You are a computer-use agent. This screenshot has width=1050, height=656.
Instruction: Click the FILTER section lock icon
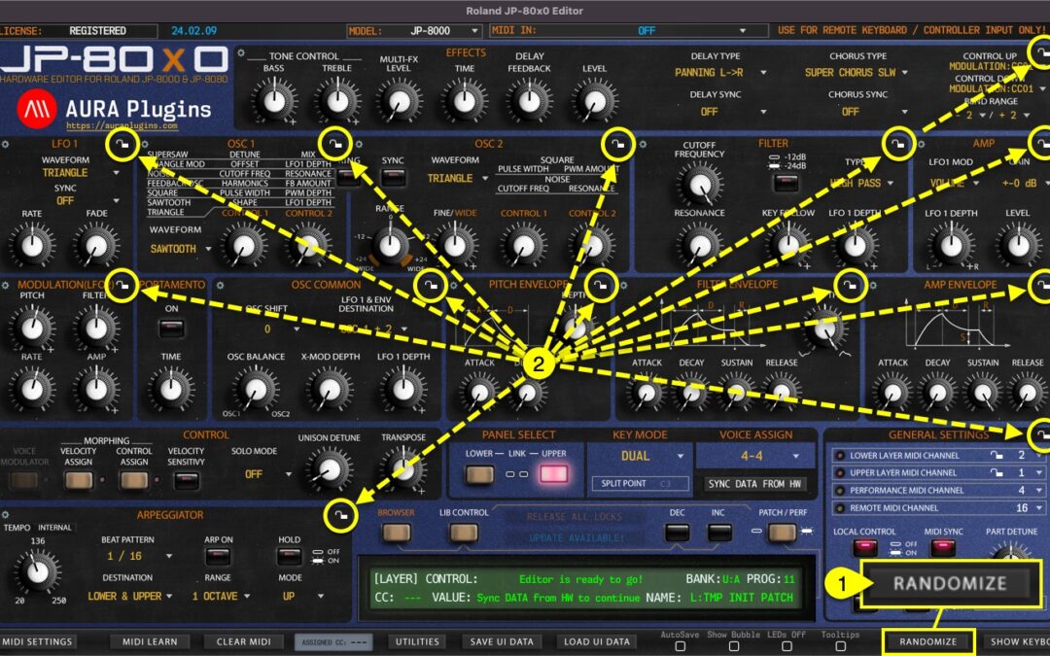click(898, 146)
